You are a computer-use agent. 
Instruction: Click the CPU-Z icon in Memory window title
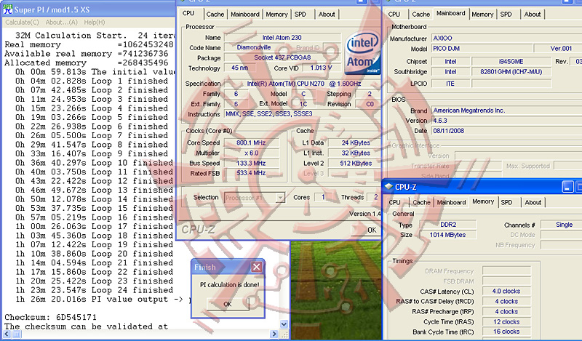[x=388, y=187]
